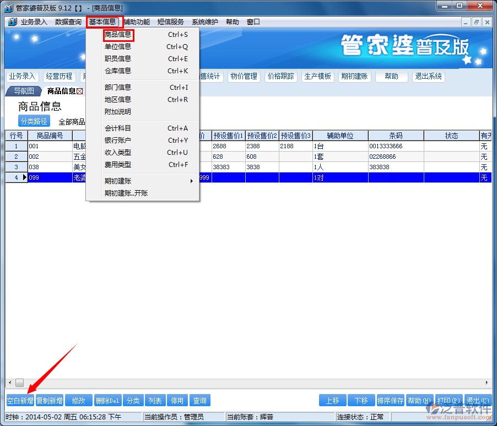The width and height of the screenshot is (497, 426).
Task: Open the 业务录入 menu
Action: [x=34, y=22]
